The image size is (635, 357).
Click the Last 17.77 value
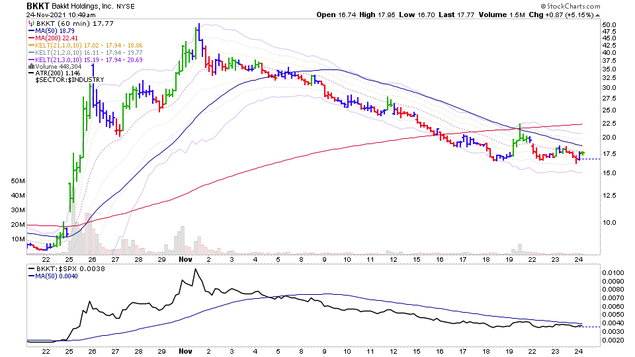pyautogui.click(x=456, y=15)
